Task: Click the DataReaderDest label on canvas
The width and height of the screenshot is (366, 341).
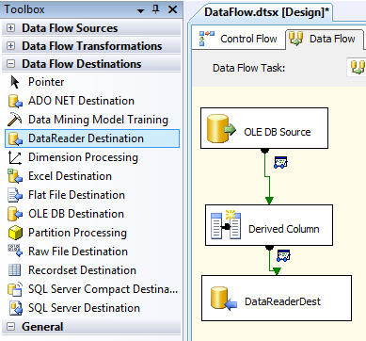Action: point(282,301)
